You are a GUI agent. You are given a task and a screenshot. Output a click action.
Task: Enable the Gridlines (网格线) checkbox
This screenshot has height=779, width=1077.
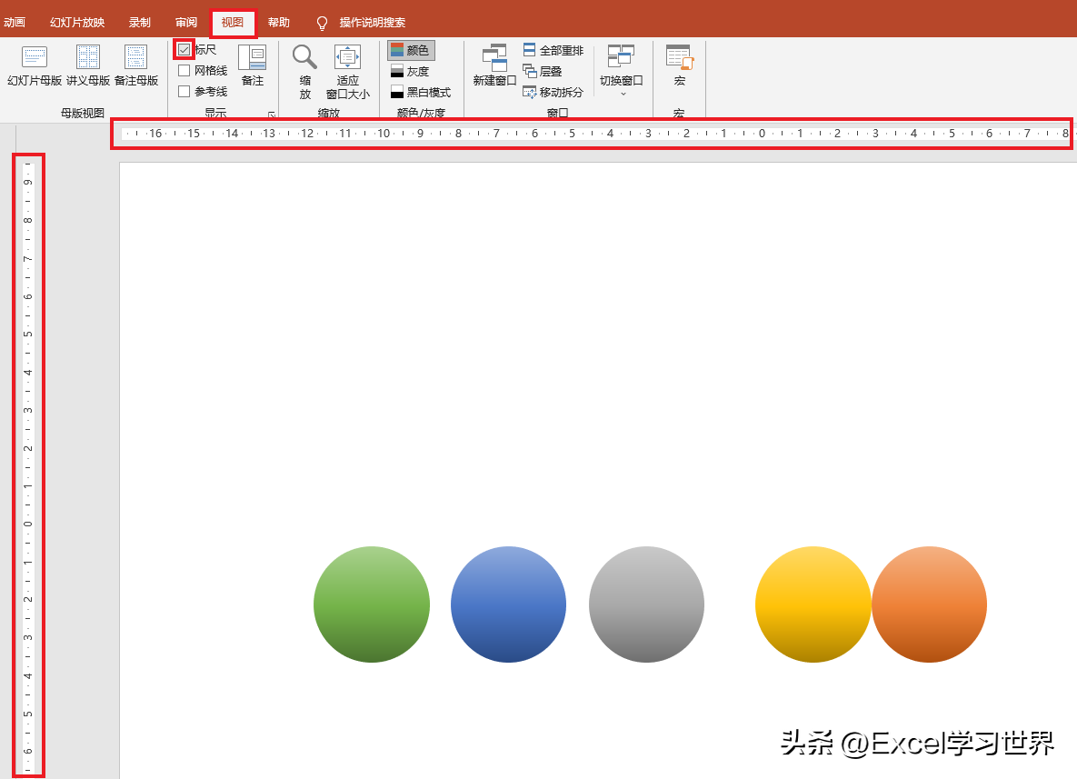click(x=184, y=71)
